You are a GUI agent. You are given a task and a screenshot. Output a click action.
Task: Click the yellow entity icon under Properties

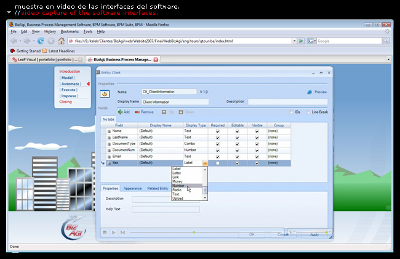click(105, 94)
